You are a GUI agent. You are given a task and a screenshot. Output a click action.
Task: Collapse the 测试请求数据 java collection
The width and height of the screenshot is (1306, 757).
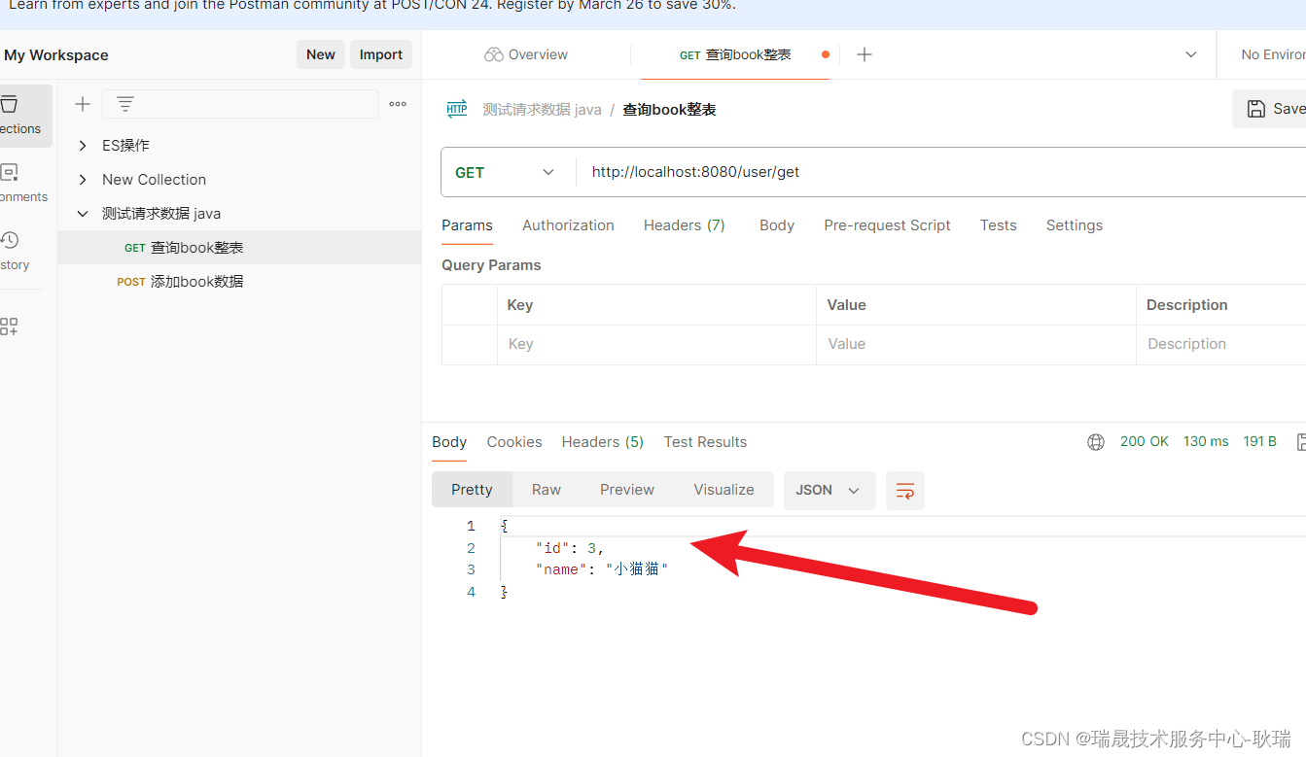(x=82, y=213)
